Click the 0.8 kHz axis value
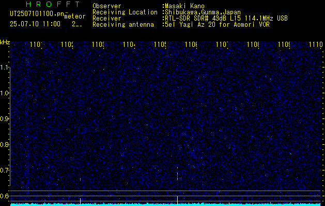Viewport: 325px width, 206px height. coord(5,144)
